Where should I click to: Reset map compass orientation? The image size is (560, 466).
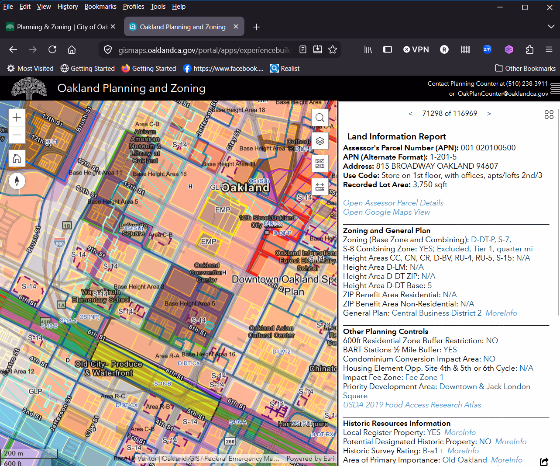click(x=17, y=181)
